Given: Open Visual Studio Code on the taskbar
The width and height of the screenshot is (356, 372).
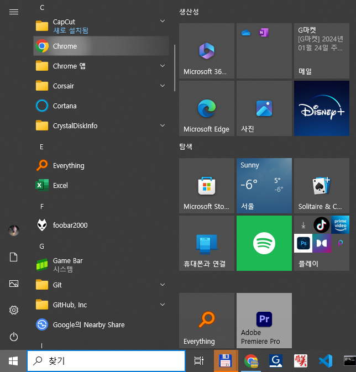Looking at the screenshot, I should (x=325, y=361).
